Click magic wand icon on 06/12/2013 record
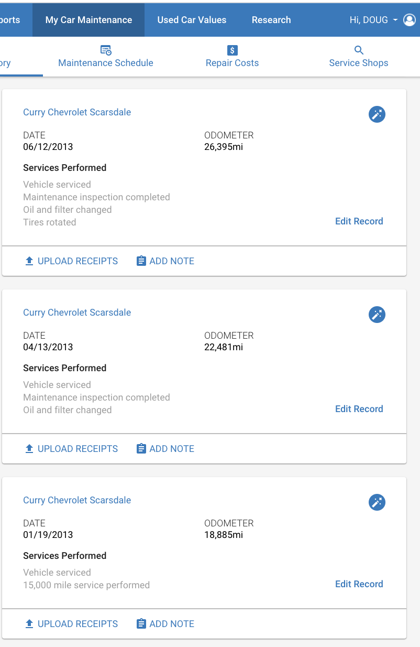 [377, 114]
